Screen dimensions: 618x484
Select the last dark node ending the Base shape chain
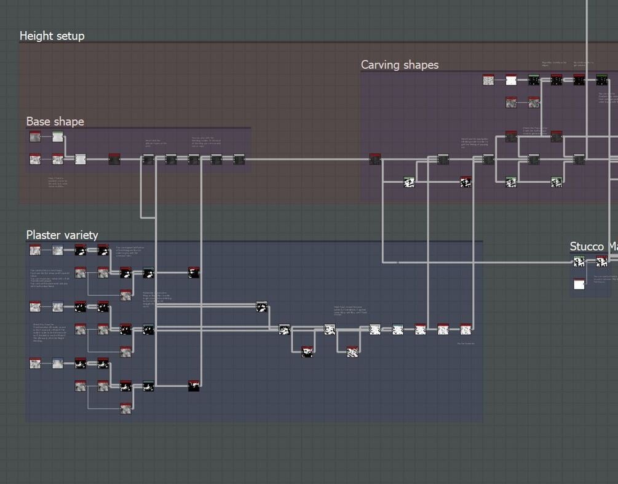239,159
